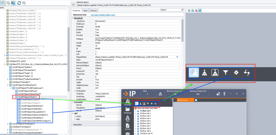Toggle the enlarged gear filter configure button

[236, 73]
